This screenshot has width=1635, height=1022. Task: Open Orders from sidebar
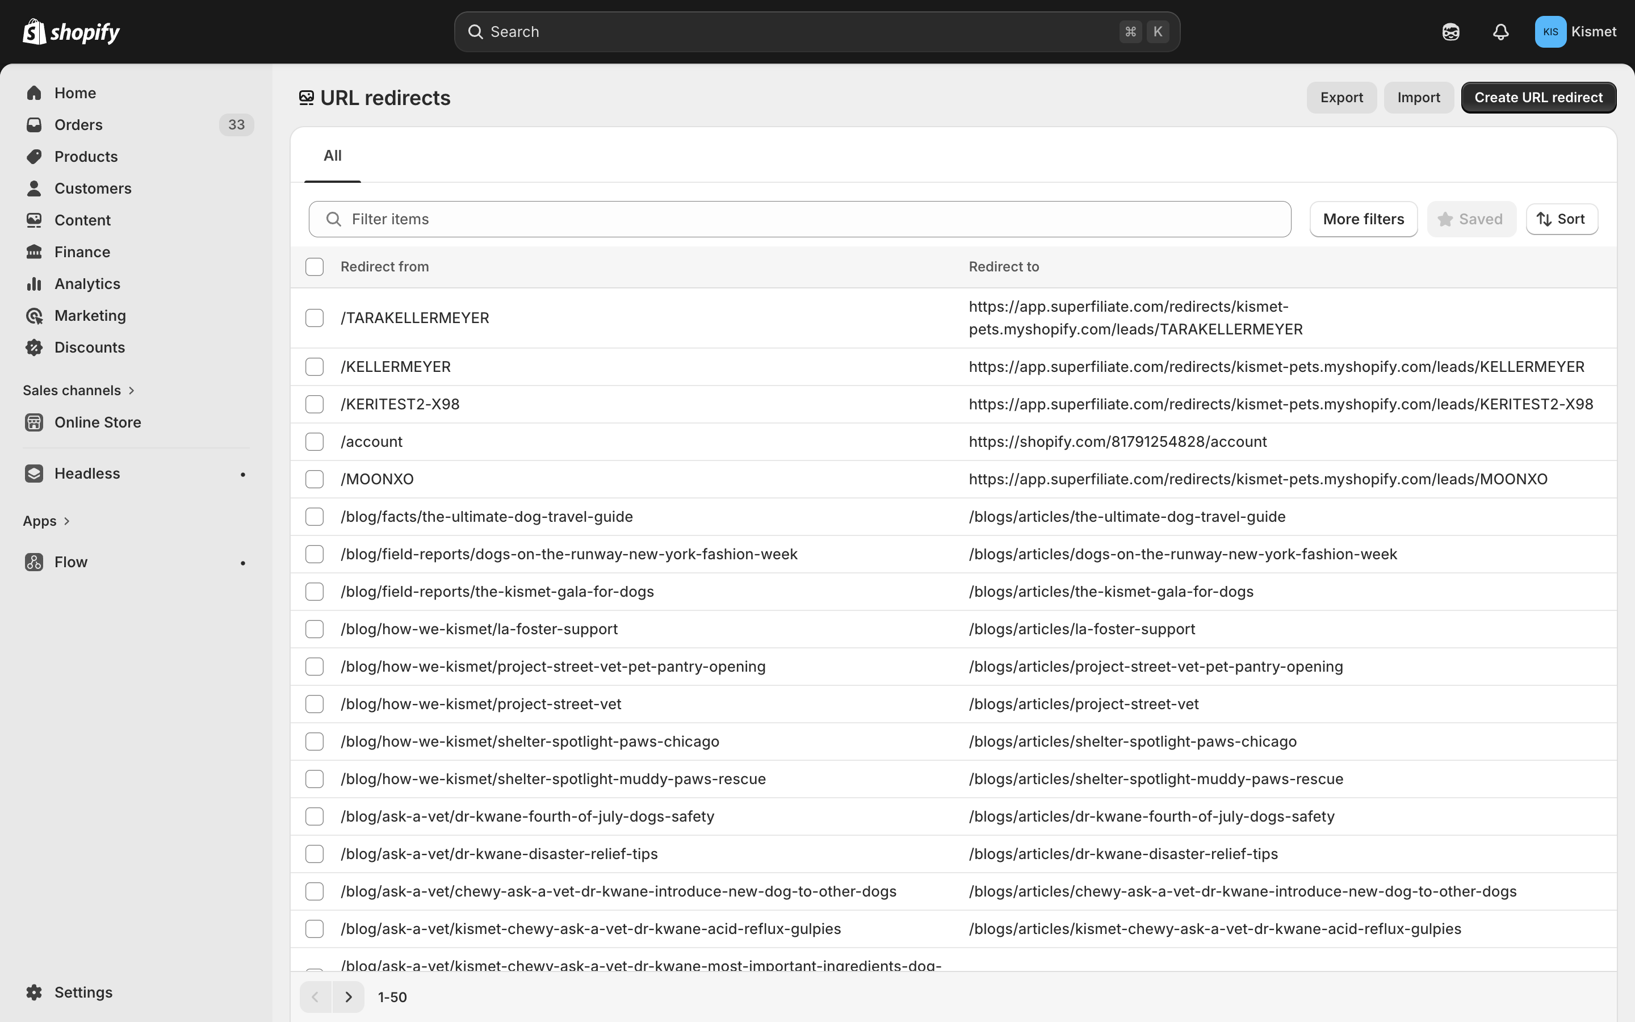(x=78, y=125)
